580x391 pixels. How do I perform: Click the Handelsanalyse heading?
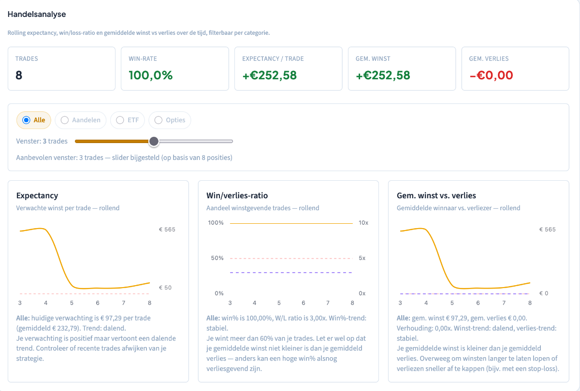point(37,14)
